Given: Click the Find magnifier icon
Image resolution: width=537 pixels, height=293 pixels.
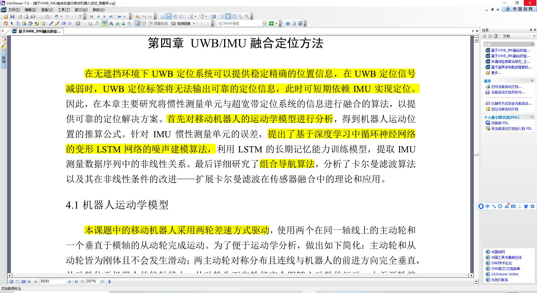Looking at the screenshot, I should tap(138, 16).
